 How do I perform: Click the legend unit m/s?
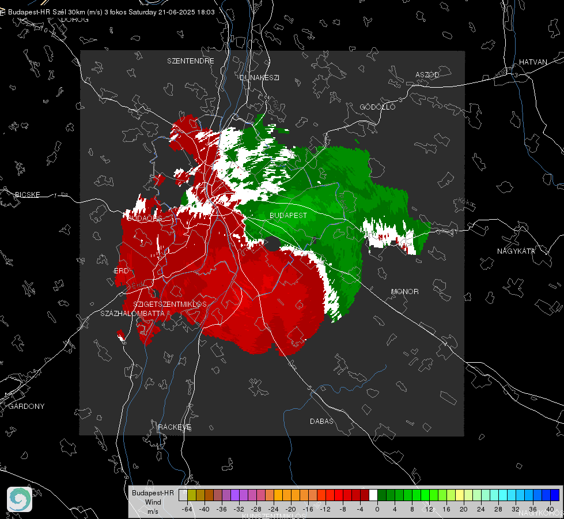(153, 511)
